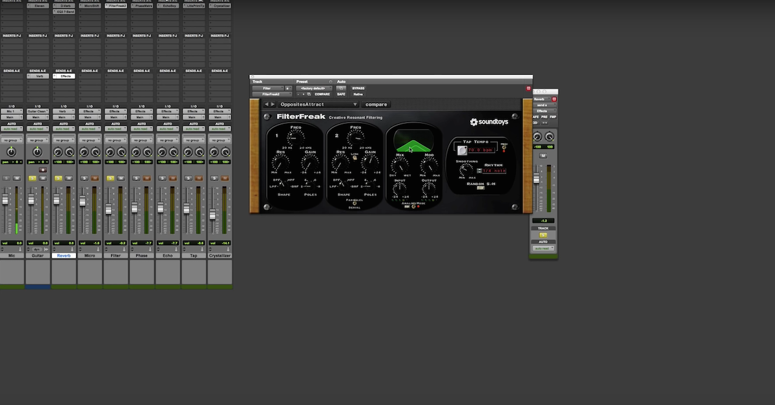Click the Filter track volume fader
Screen dimensions: 775x405
108,209
